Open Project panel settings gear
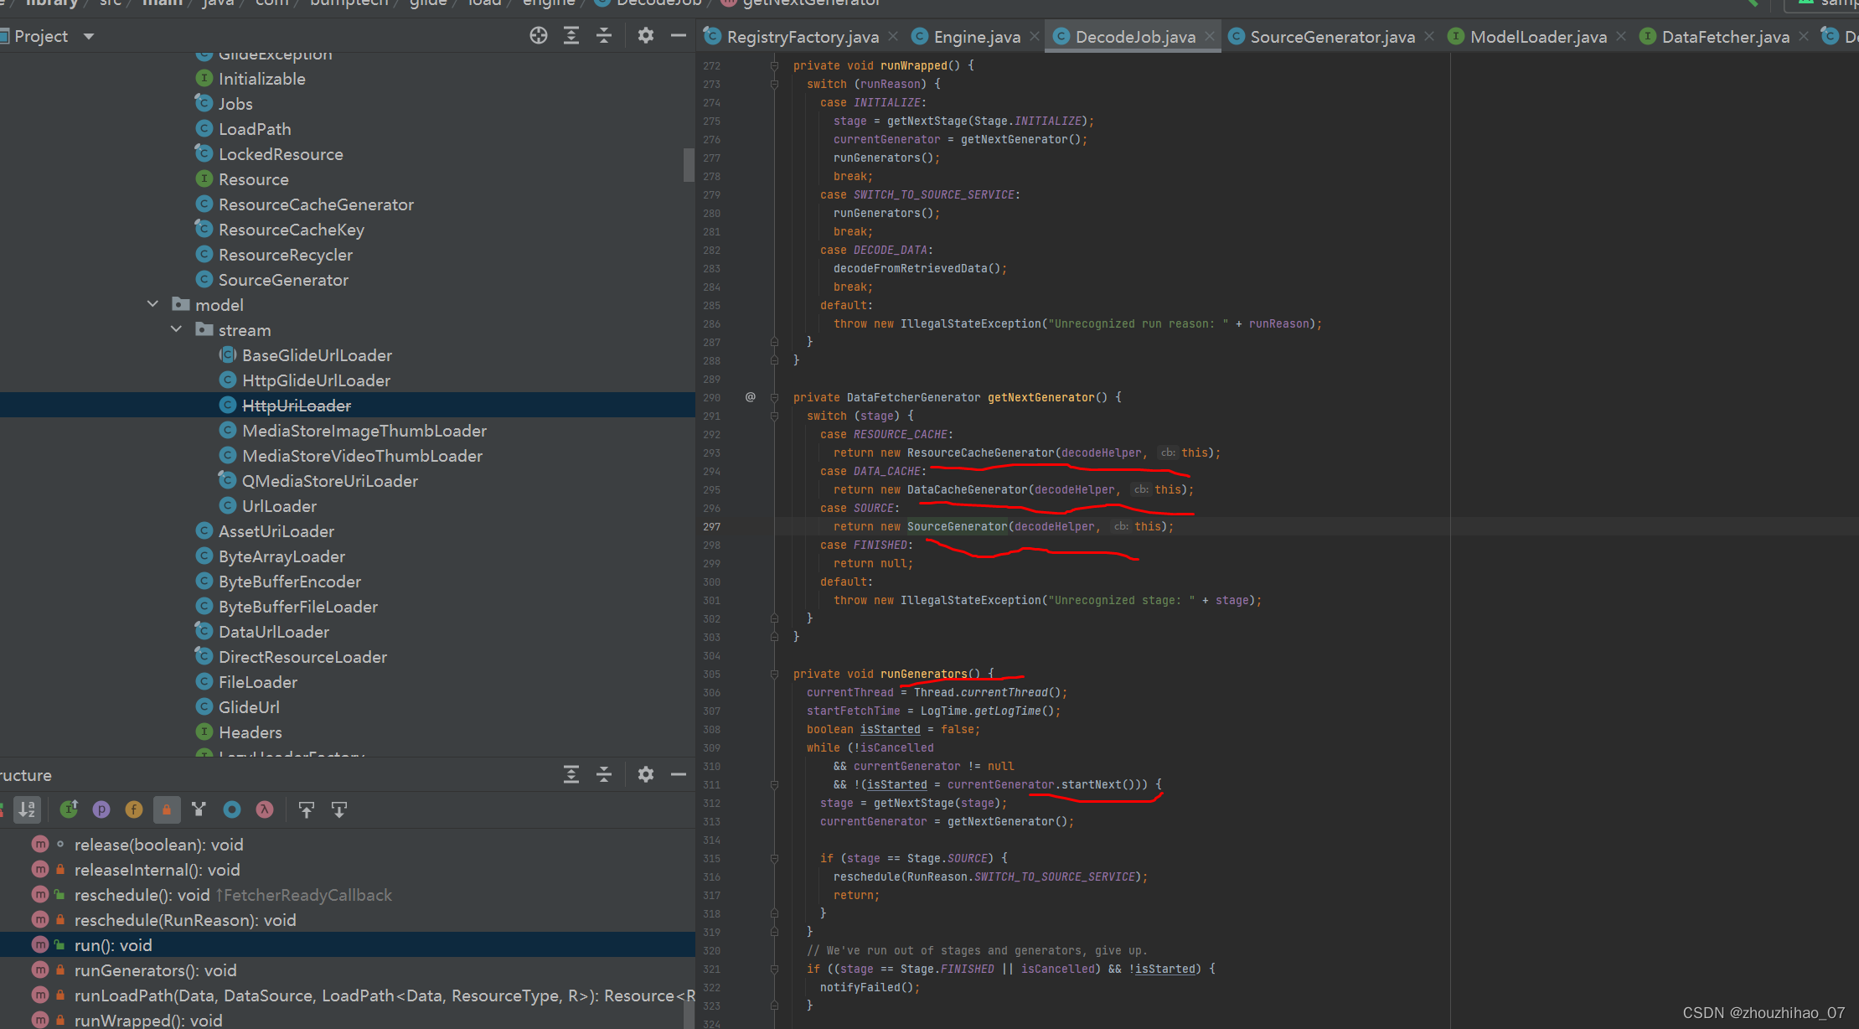This screenshot has height=1029, width=1859. click(x=646, y=35)
